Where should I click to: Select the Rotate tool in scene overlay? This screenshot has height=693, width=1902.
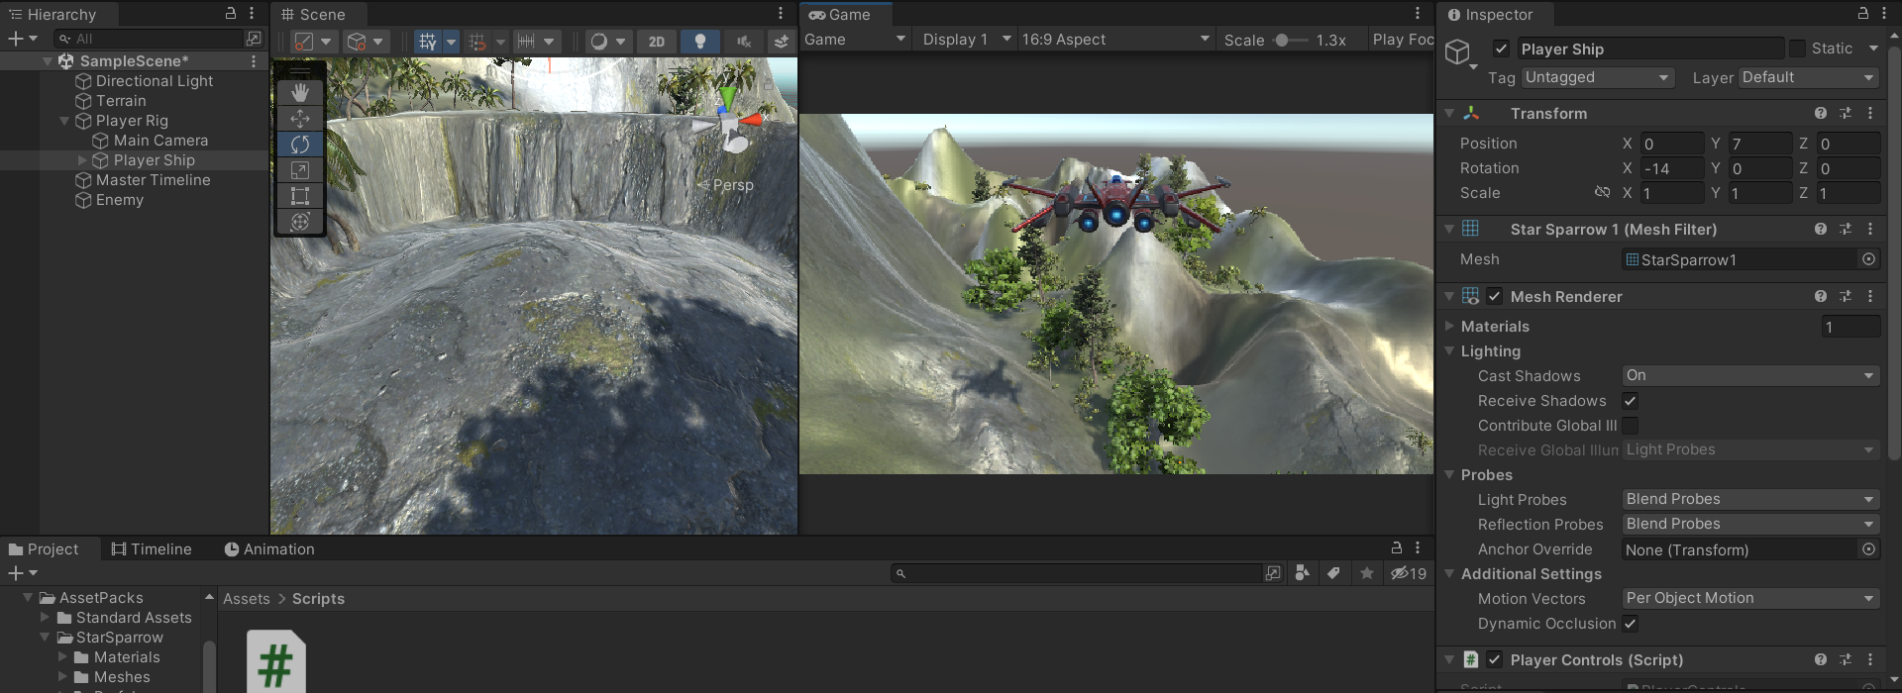[x=300, y=145]
